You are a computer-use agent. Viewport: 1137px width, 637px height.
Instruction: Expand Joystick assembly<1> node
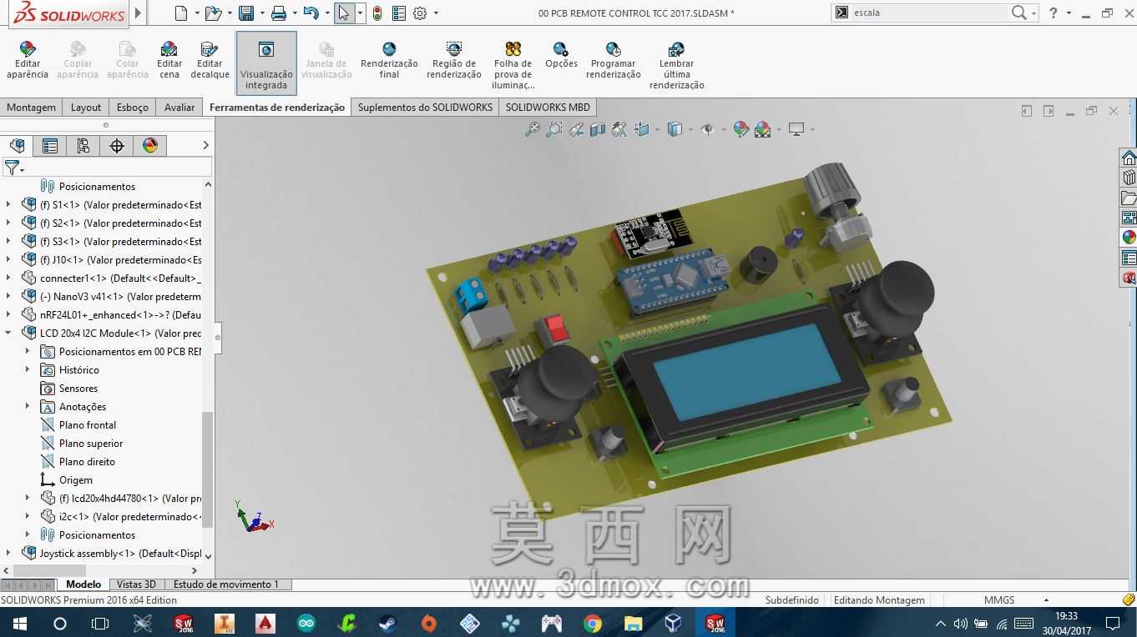point(9,553)
